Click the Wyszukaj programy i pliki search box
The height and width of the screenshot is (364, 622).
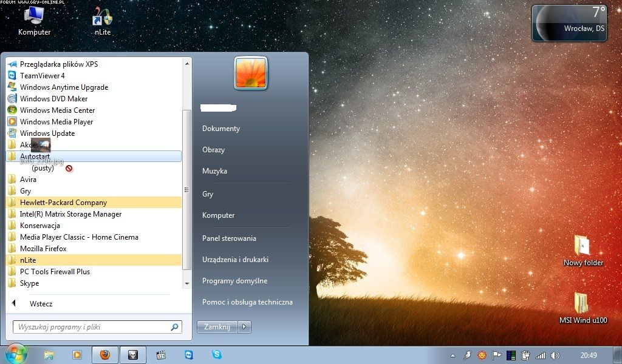click(x=97, y=327)
